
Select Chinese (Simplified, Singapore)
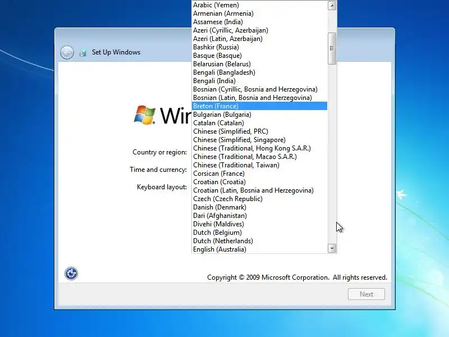[259, 140]
